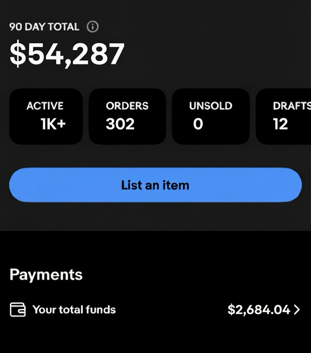The image size is (311, 353).
Task: Open the chevron next to $2,684.04
Action: (297, 310)
